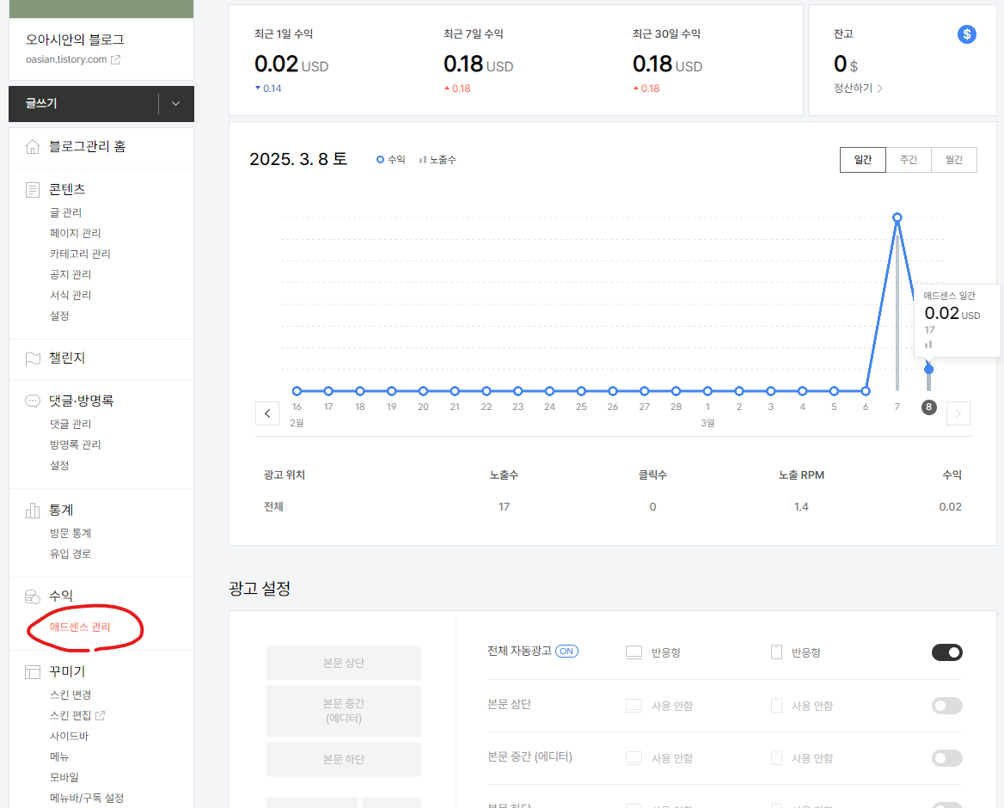The height and width of the screenshot is (808, 1004).
Task: Click desktop icon in 본문 상단 row
Action: tap(634, 706)
